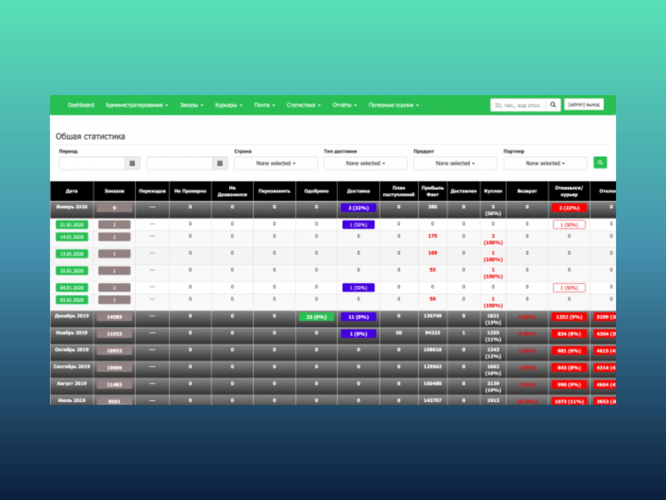Click blue 1 (50%) badge in 21.01.2020 row
Viewport: 666px width, 500px height.
(x=358, y=225)
